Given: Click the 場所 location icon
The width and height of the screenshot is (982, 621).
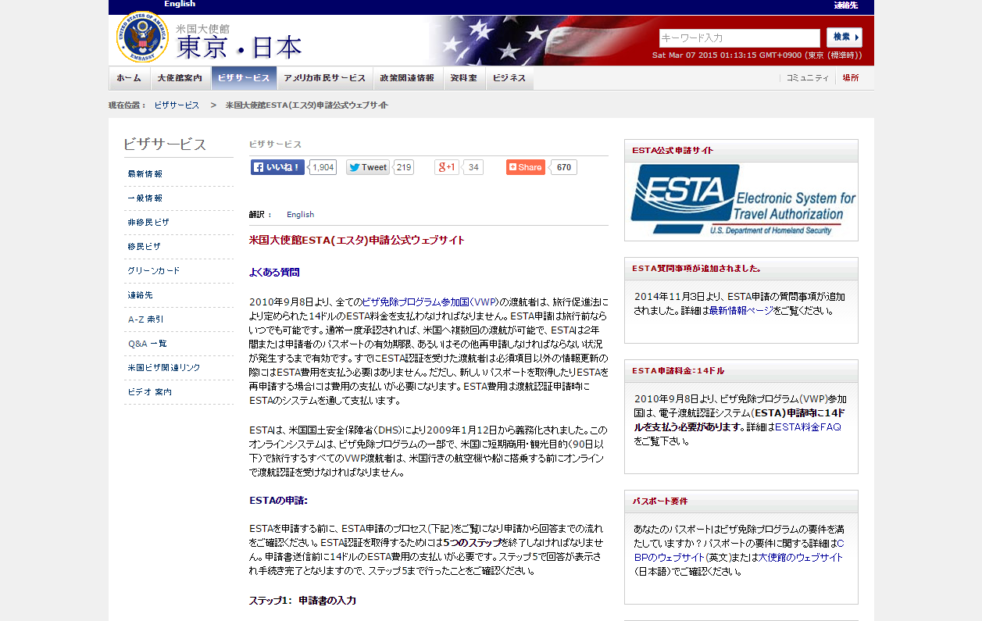Looking at the screenshot, I should tap(850, 77).
